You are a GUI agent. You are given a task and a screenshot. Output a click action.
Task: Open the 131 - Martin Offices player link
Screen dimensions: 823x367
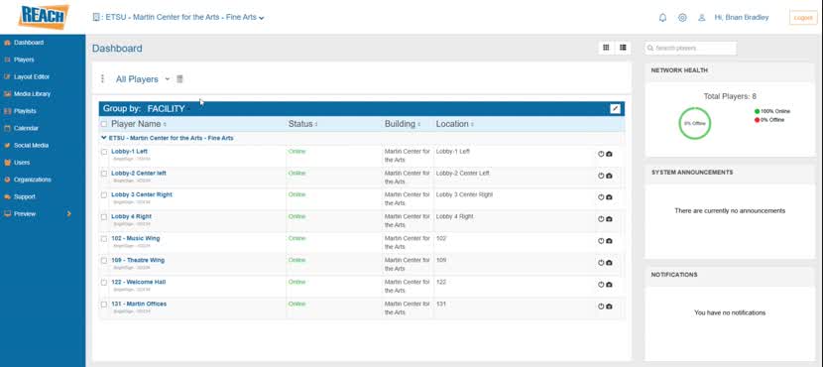pos(139,304)
